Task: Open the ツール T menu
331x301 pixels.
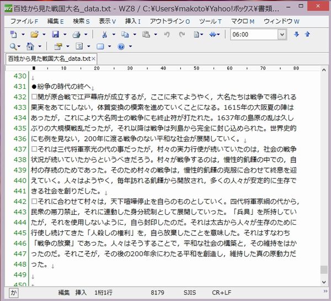Action: [x=211, y=22]
